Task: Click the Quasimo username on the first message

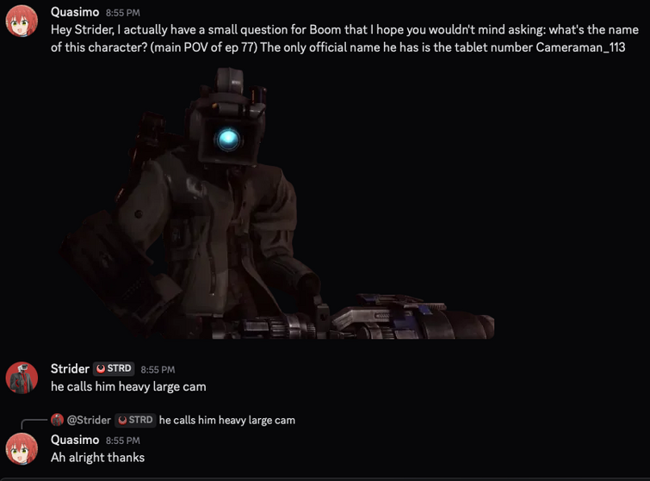Action: [x=75, y=12]
